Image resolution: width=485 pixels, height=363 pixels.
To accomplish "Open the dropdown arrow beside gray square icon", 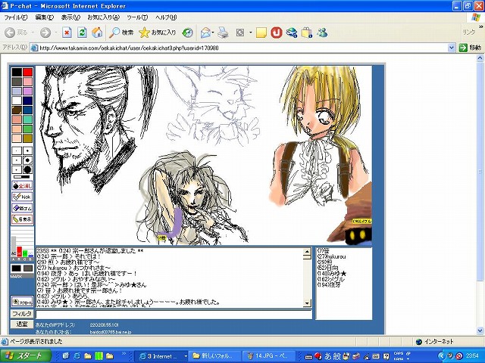I will pyautogui.click(x=250, y=33).
